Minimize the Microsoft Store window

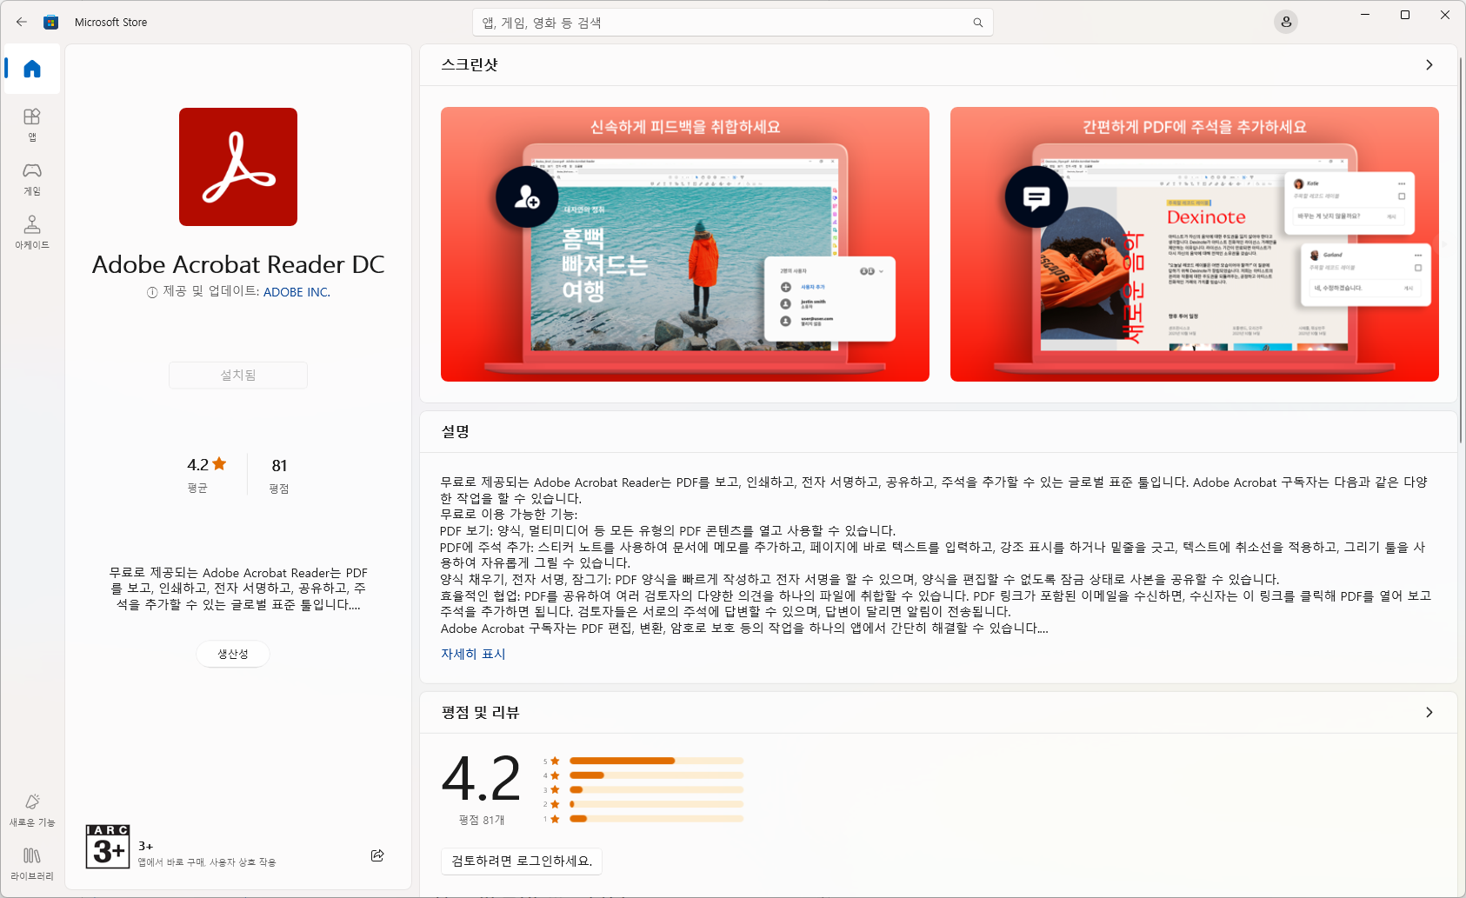point(1365,15)
